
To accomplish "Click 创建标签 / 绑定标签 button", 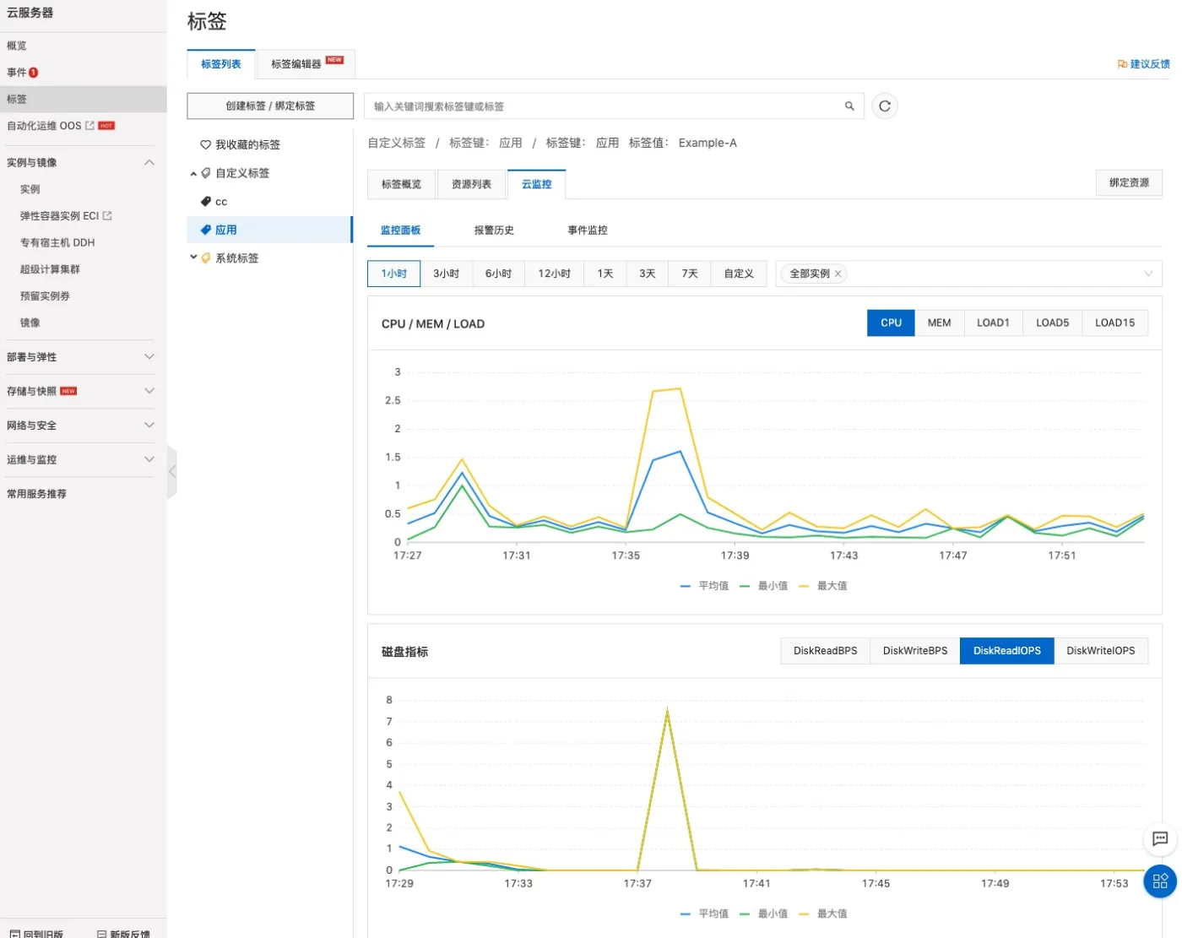I will 270,106.
